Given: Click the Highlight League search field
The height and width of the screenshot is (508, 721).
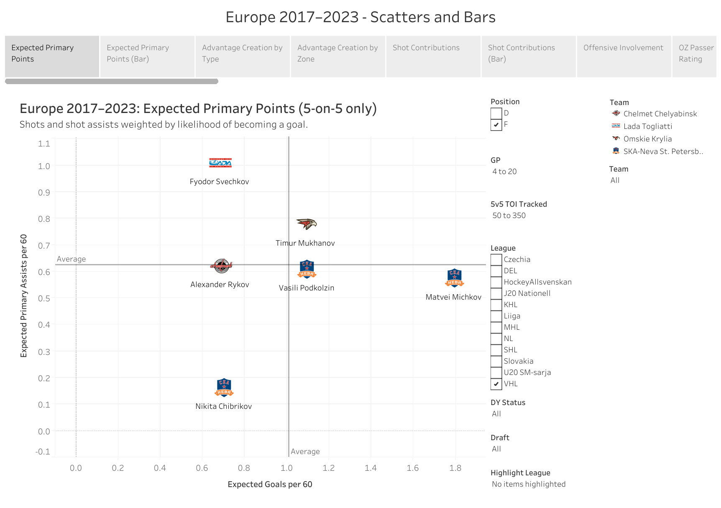Looking at the screenshot, I should point(529,484).
